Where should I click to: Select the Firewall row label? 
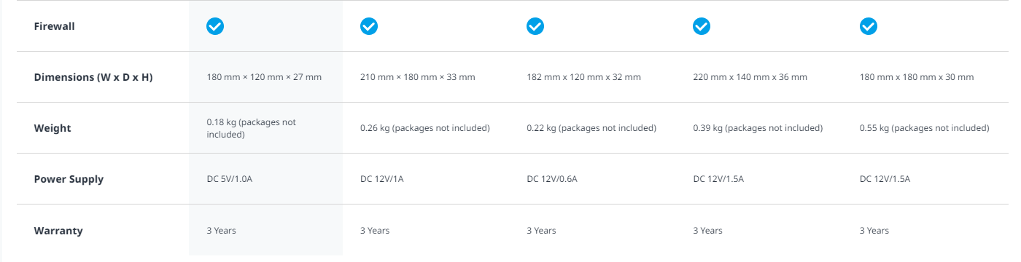pyautogui.click(x=55, y=26)
